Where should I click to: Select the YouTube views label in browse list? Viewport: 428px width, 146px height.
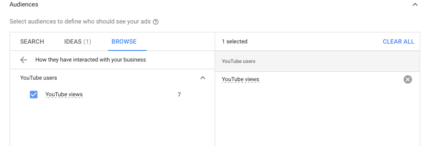64,94
